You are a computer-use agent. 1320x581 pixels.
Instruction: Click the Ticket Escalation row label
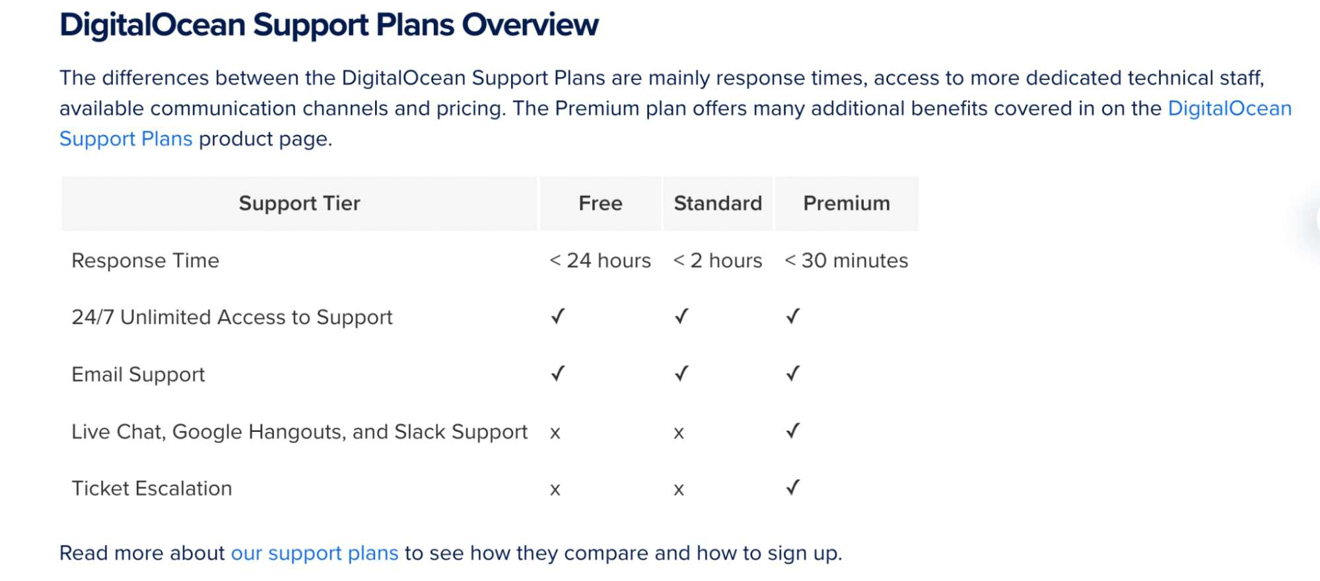tap(152, 489)
